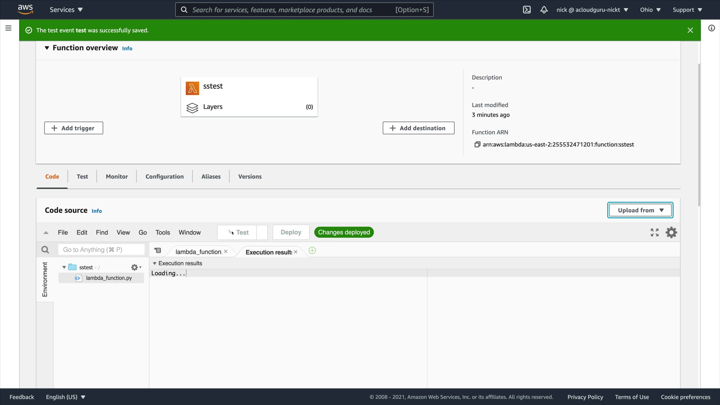
Task: Open the Tools menu in editor
Action: [x=162, y=232]
